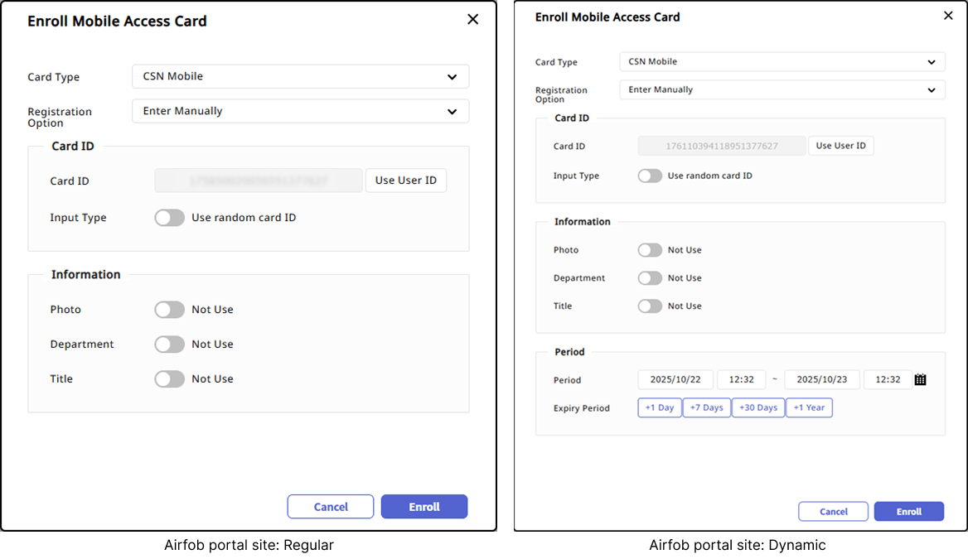Image resolution: width=968 pixels, height=559 pixels.
Task: Click Cancel in the dialog without Period section
Action: 330,507
